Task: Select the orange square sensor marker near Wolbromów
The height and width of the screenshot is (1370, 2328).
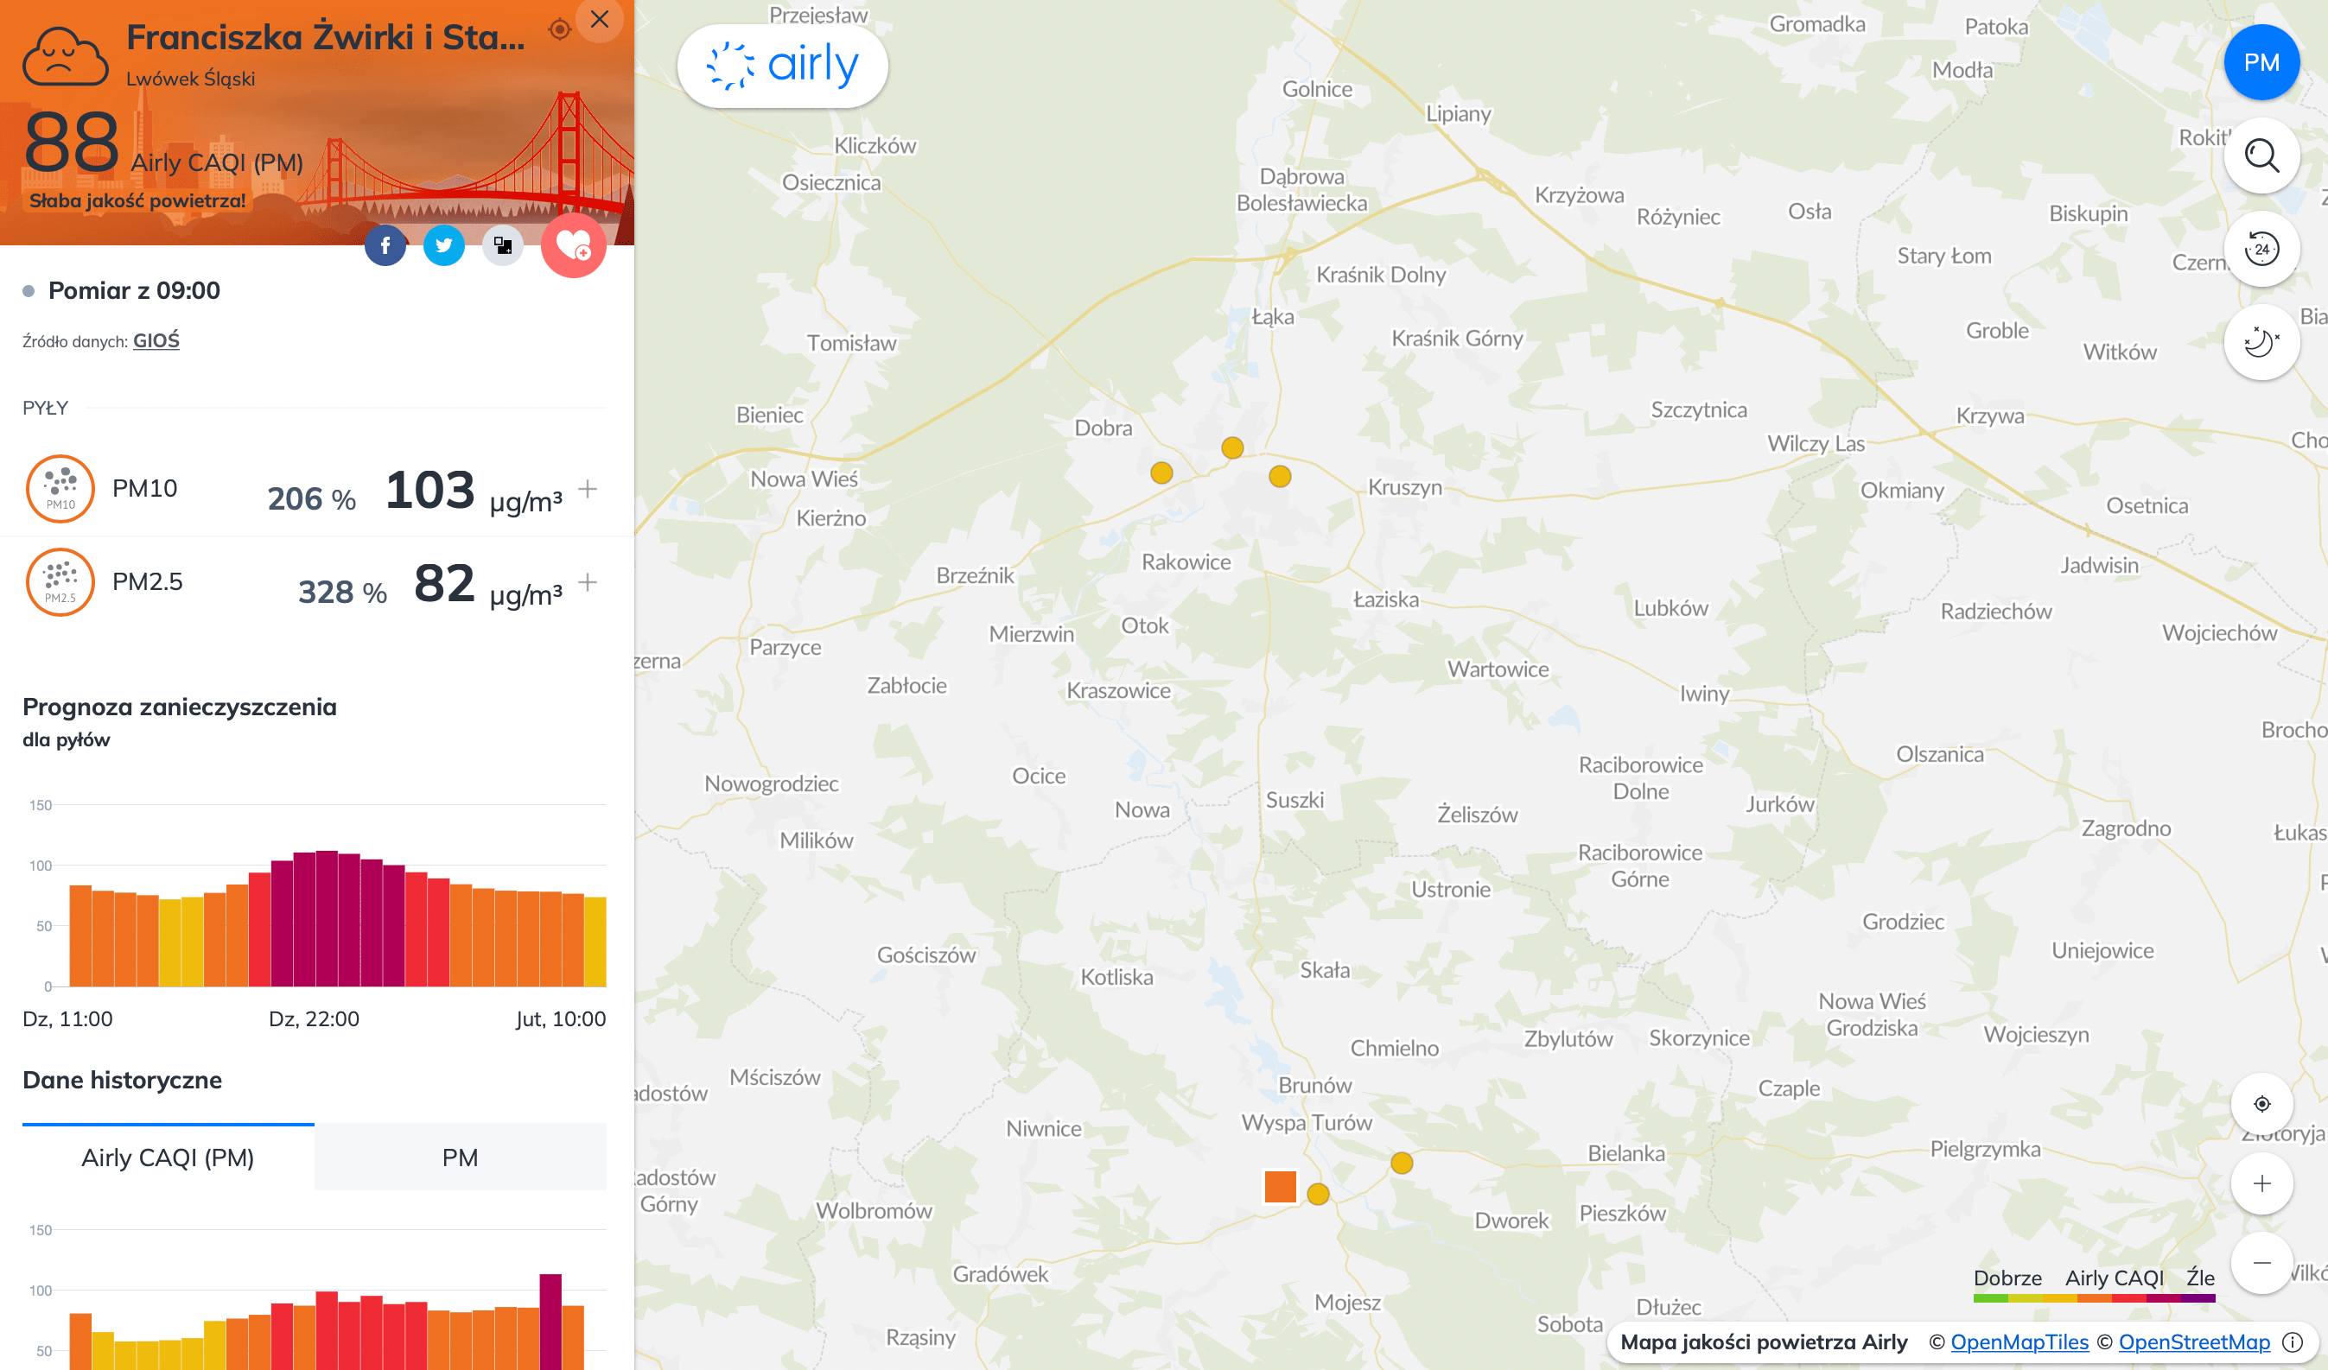Action: point(1281,1186)
